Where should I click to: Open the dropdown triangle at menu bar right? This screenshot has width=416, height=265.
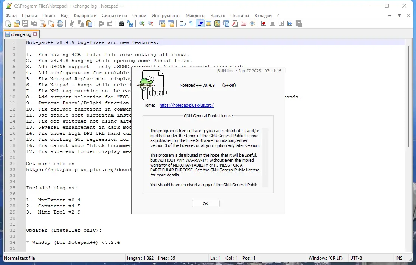click(x=399, y=16)
